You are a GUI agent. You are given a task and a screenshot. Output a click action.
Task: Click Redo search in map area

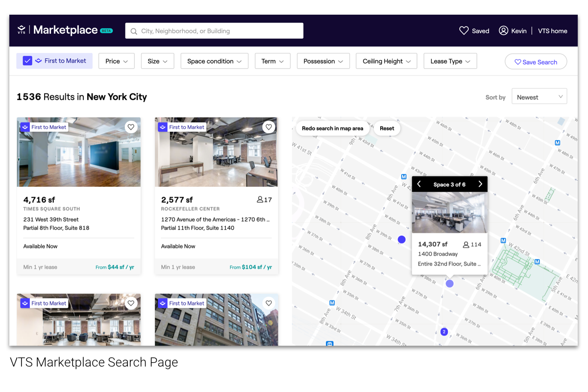point(333,128)
